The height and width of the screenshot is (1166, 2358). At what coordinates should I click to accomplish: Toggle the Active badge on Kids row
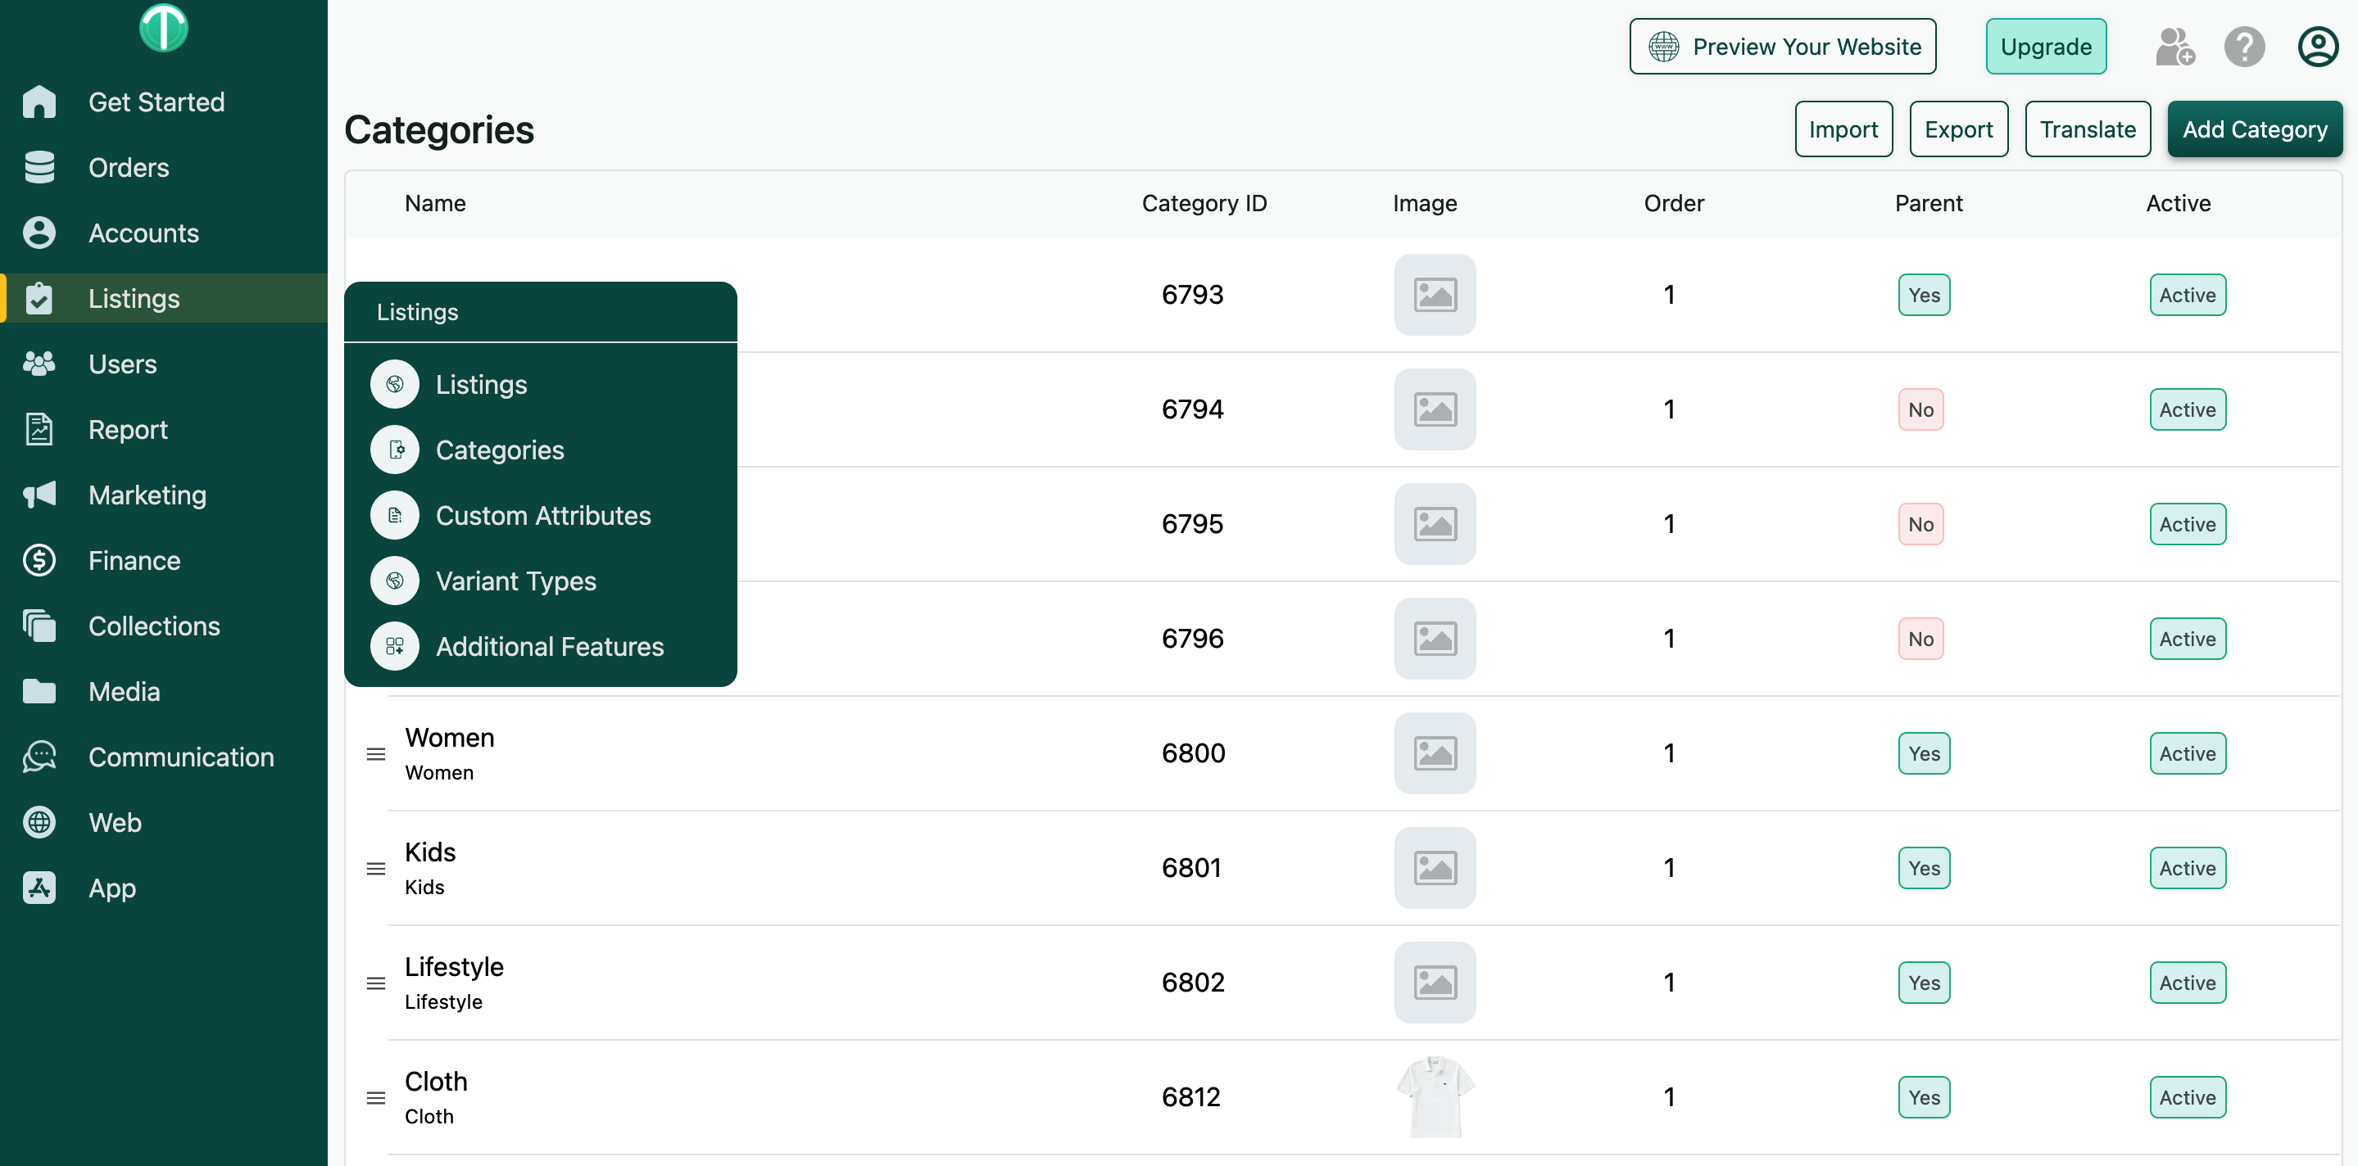(x=2187, y=868)
